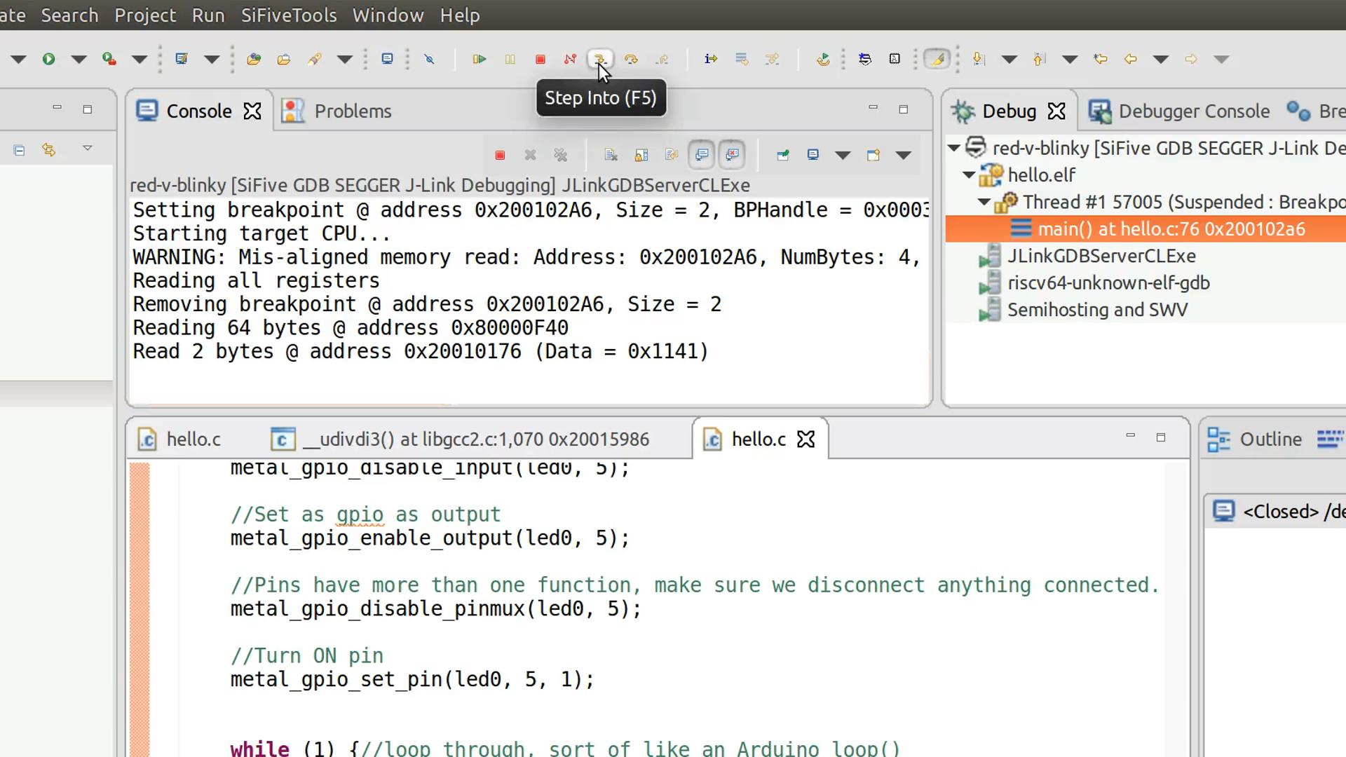This screenshot has width=1346, height=757.
Task: Click the Resume/Run debug icon
Action: click(x=480, y=58)
